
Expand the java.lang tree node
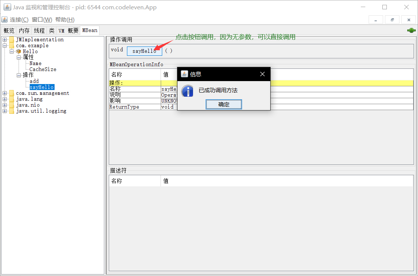click(4, 99)
